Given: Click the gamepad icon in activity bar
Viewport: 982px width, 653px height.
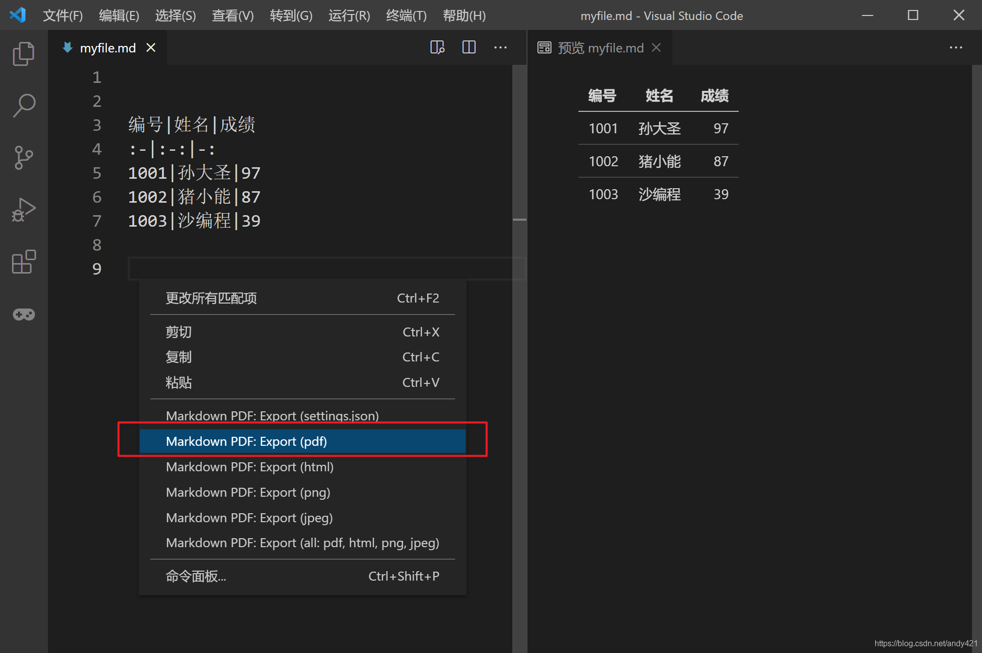Looking at the screenshot, I should pos(23,315).
